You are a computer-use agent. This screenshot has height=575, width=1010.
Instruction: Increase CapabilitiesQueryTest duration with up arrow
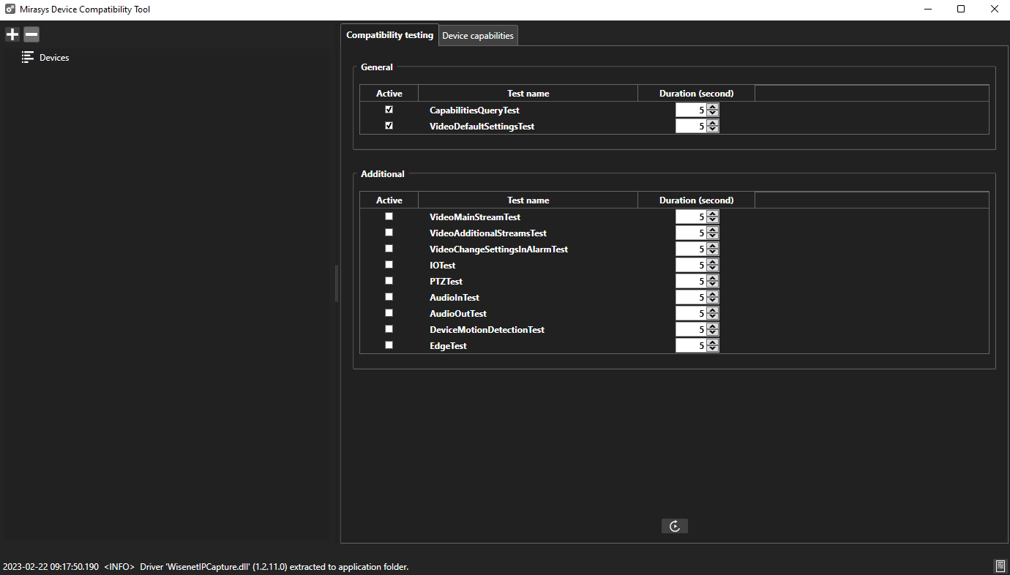pyautogui.click(x=713, y=107)
